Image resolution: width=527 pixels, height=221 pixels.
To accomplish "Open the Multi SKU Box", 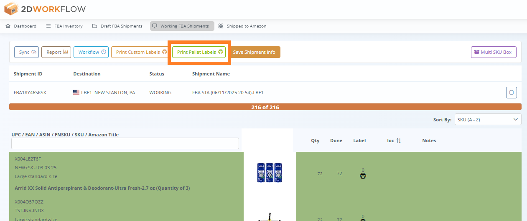I will pyautogui.click(x=494, y=52).
